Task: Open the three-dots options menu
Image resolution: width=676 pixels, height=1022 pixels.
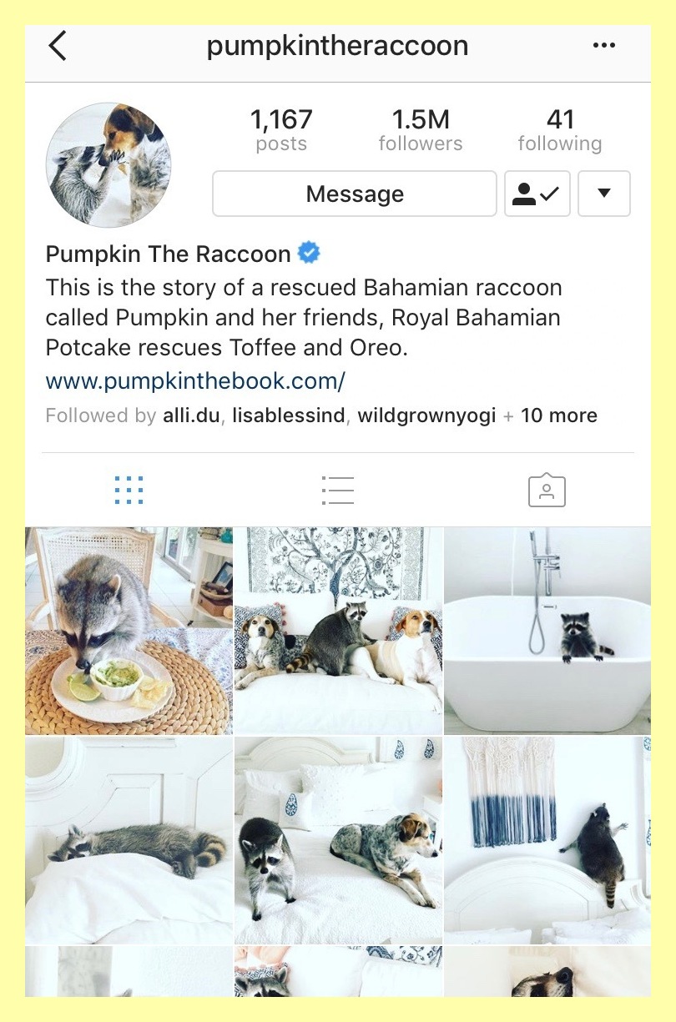Action: pos(603,46)
